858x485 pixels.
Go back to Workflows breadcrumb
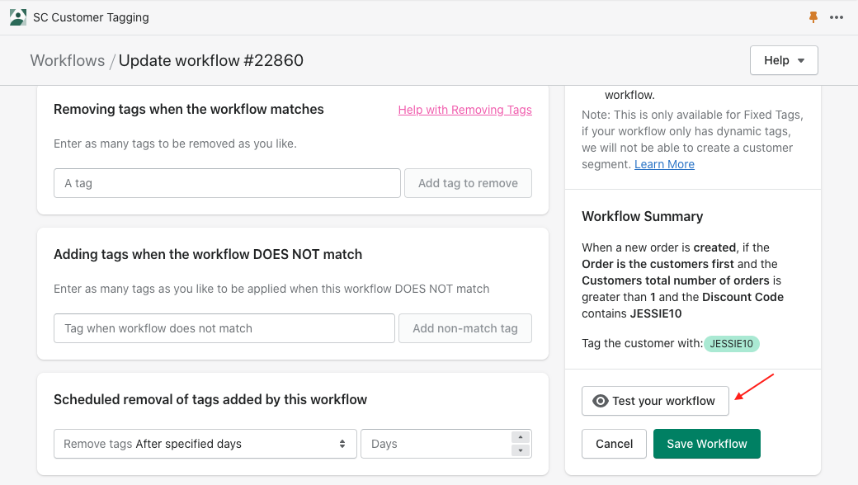pos(68,61)
